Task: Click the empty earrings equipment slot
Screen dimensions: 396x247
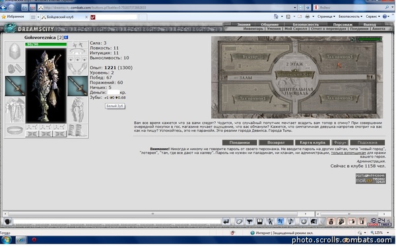Action: [77, 45]
